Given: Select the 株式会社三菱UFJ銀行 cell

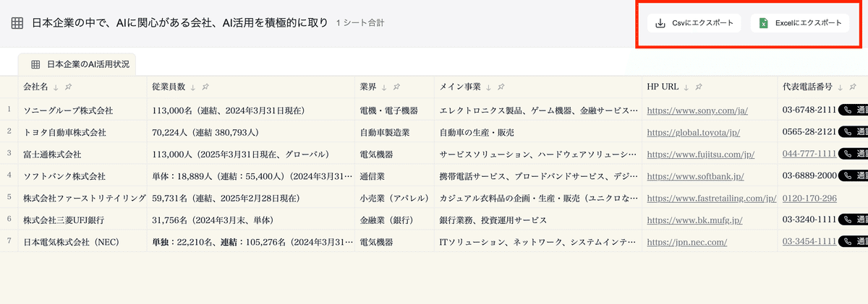Looking at the screenshot, I should point(82,220).
